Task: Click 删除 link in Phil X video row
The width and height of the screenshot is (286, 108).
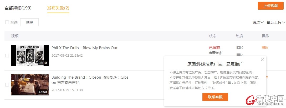Action: [x=265, y=48]
